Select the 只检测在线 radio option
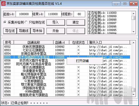This screenshot has width=139, height=106. pos(35,22)
